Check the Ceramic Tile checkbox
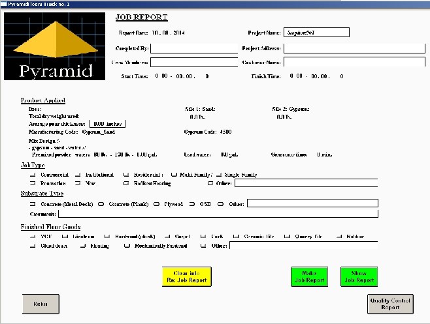The image size is (430, 324). pyautogui.click(x=236, y=236)
